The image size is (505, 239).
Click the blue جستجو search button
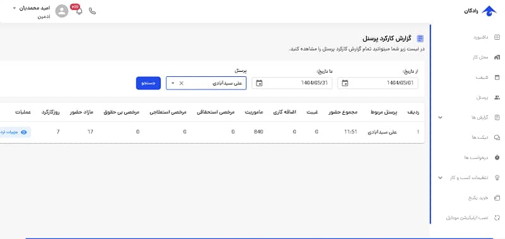(x=148, y=83)
